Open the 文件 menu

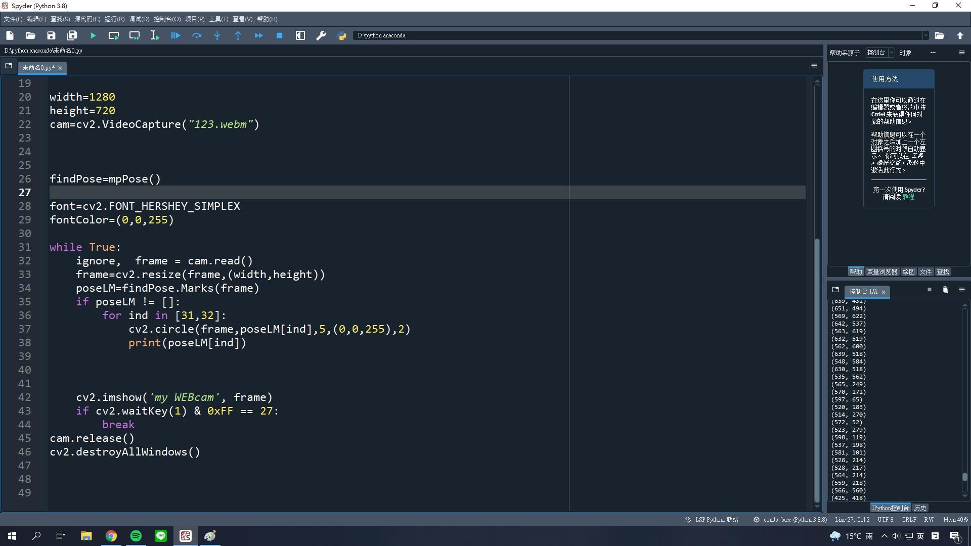pyautogui.click(x=13, y=19)
